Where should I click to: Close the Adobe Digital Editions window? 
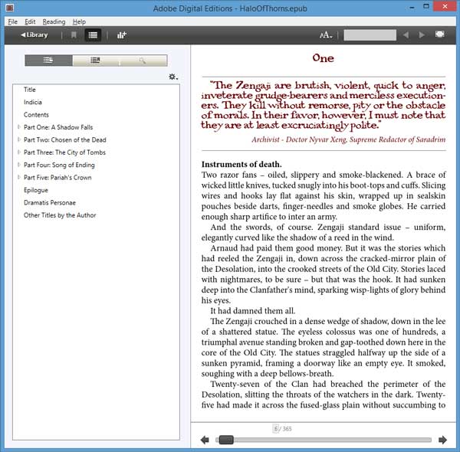[445, 6]
